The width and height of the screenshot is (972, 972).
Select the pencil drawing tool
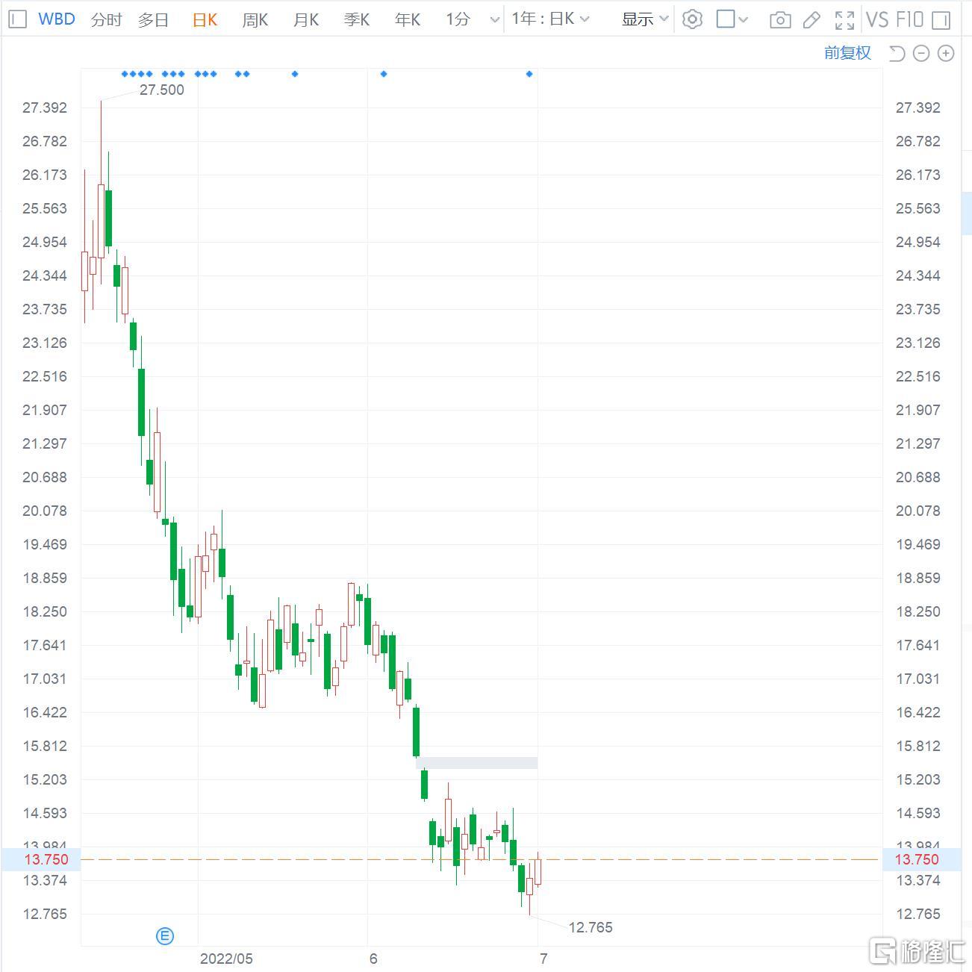811,20
